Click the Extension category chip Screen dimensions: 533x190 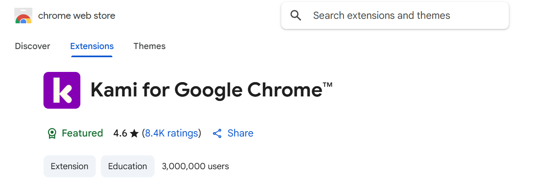tap(70, 166)
